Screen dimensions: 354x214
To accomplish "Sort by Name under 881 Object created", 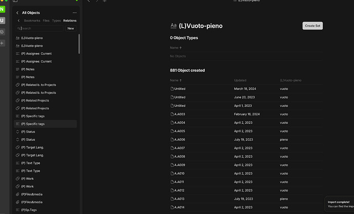I will (175, 81).
